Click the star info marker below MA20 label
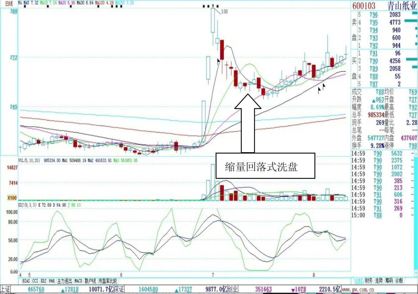418x294 pixels. pyautogui.click(x=70, y=6)
